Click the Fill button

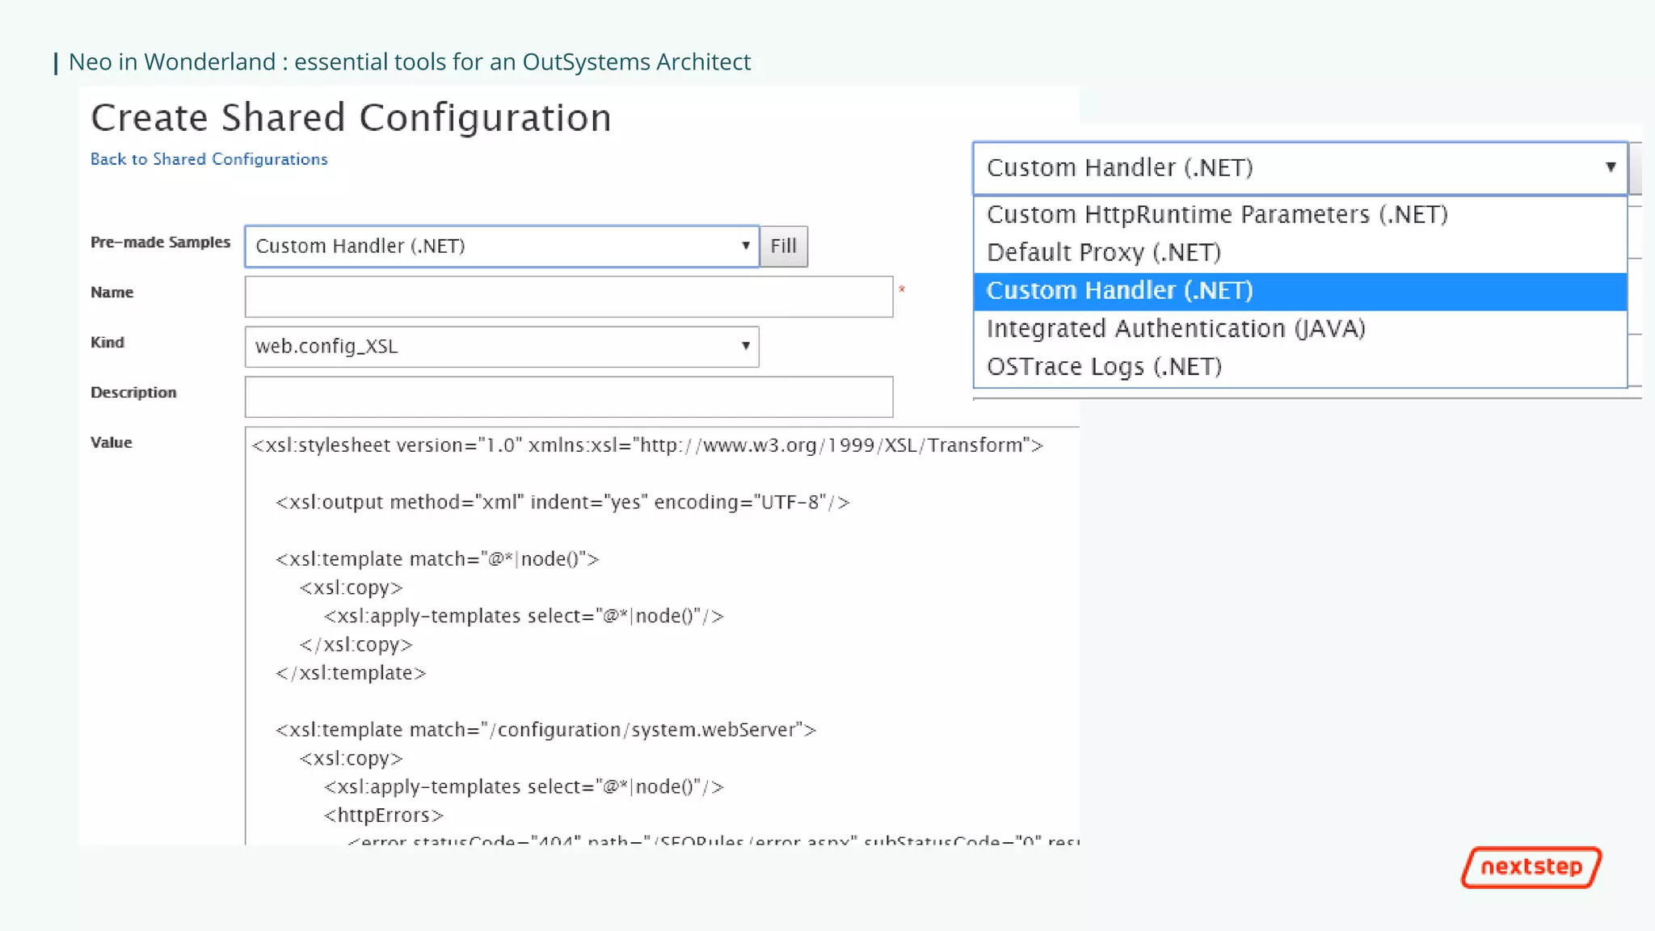click(x=783, y=246)
